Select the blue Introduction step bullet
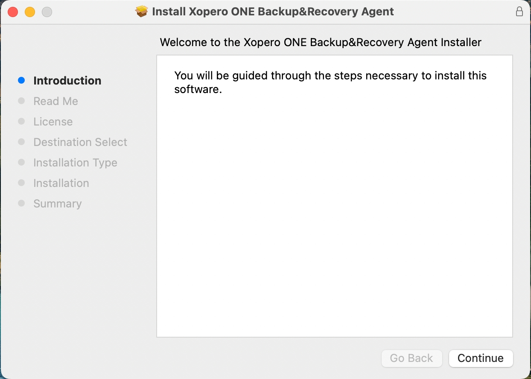531x379 pixels. tap(21, 80)
